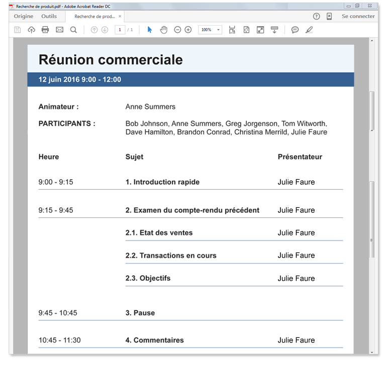The image size is (387, 365).
Task: Go to the next page arrow
Action: coord(105,30)
